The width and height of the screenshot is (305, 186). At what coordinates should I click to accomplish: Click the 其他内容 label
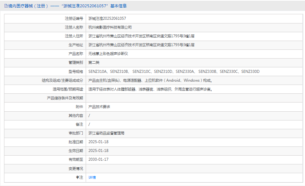point(76,116)
